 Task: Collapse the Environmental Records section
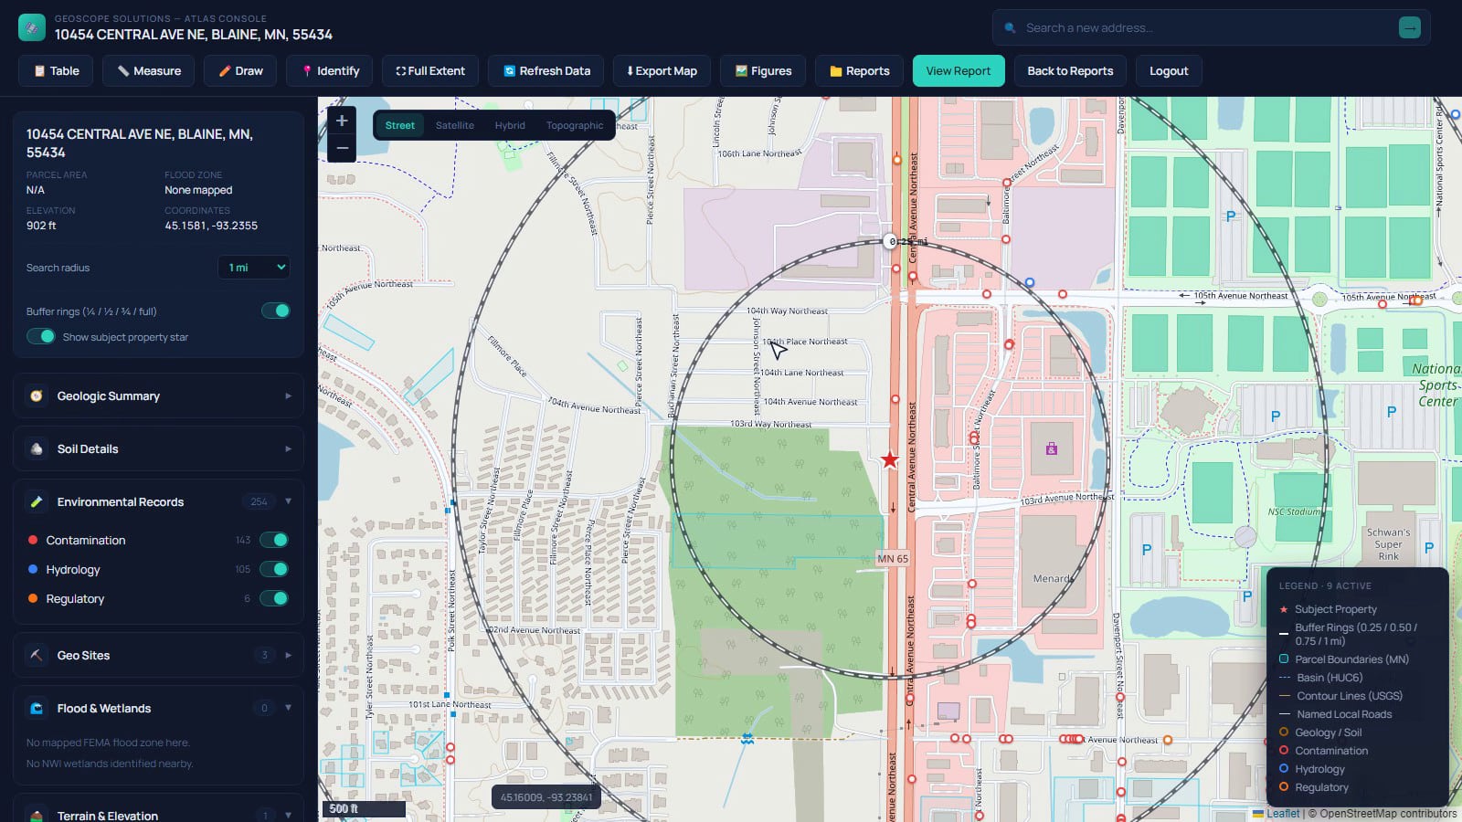pyautogui.click(x=158, y=501)
